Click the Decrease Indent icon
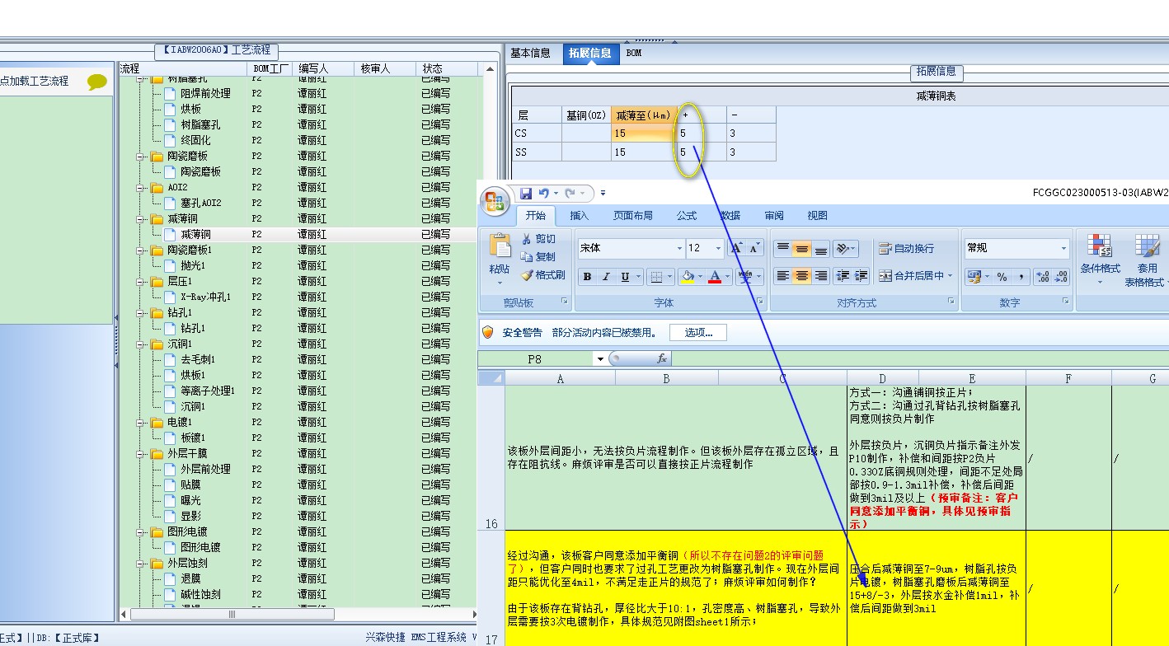The height and width of the screenshot is (646, 1169). pyautogui.click(x=843, y=276)
